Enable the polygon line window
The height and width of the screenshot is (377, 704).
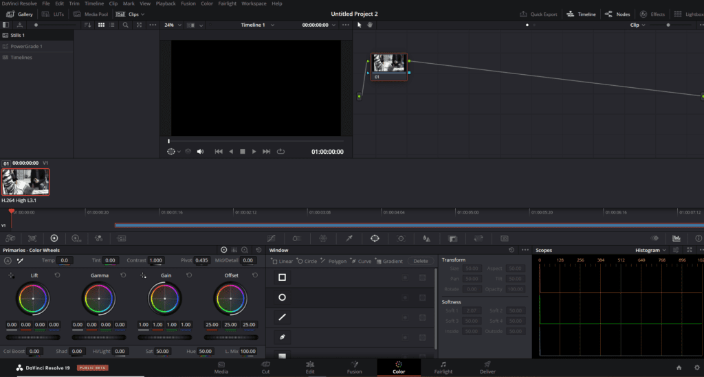pos(282,317)
